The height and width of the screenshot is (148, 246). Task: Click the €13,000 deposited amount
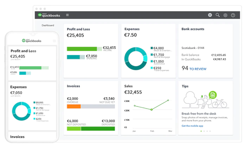pyautogui.click(x=108, y=121)
